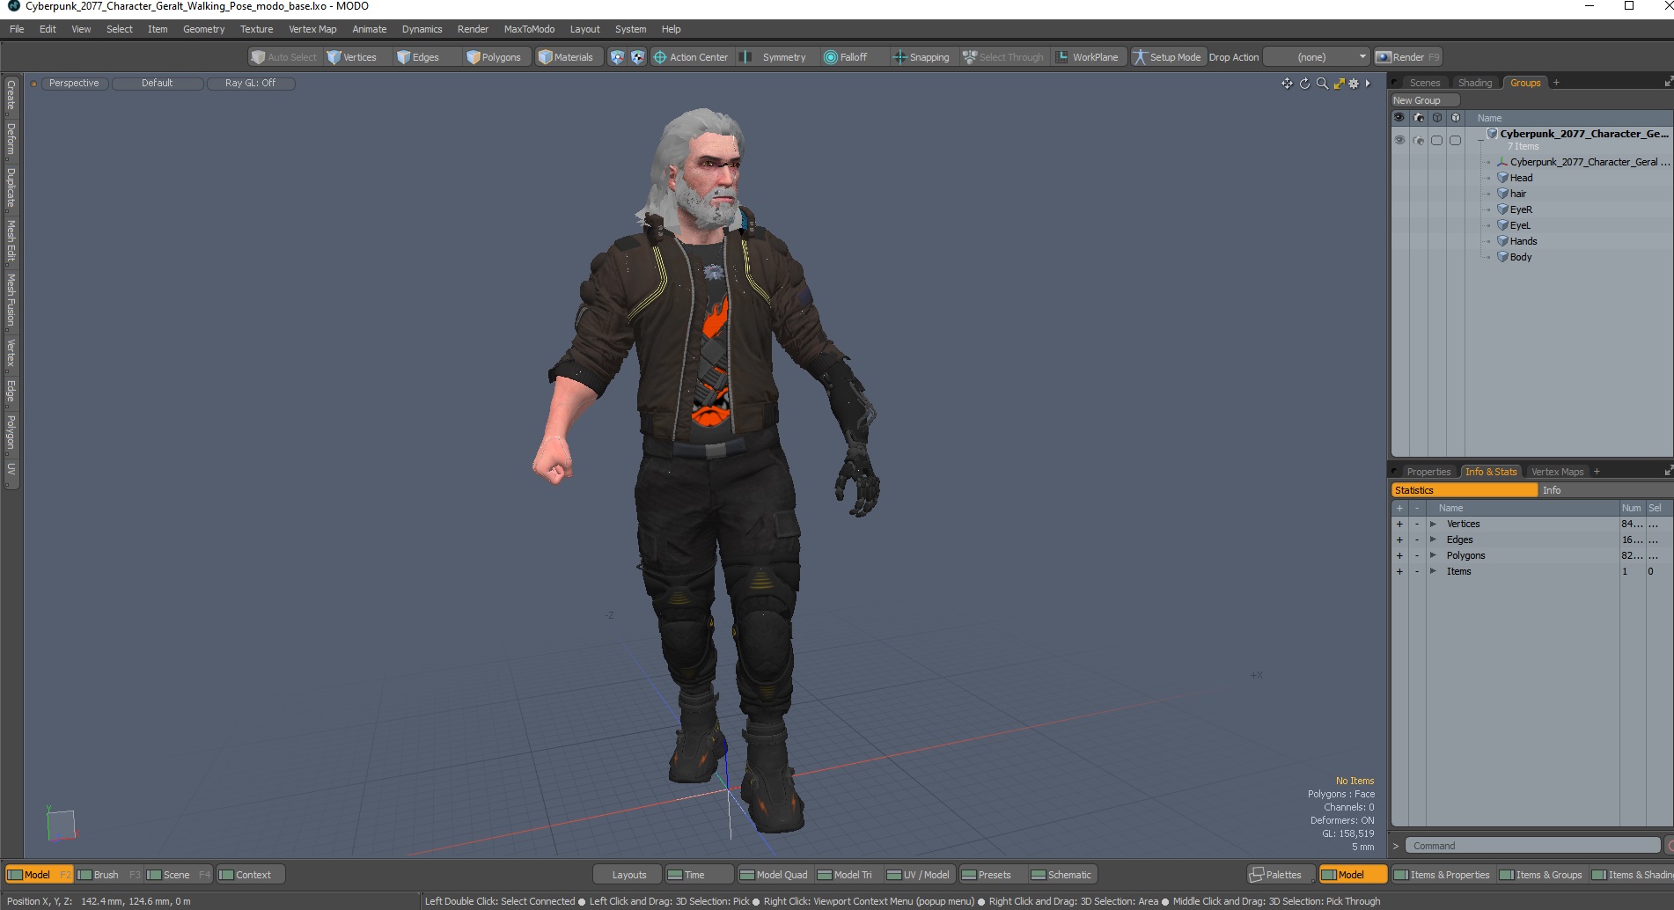Click the Items selection mode icon
The width and height of the screenshot is (1674, 910).
pos(617,57)
